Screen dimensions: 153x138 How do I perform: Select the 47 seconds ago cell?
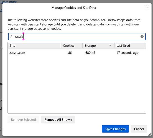pyautogui.click(x=127, y=53)
